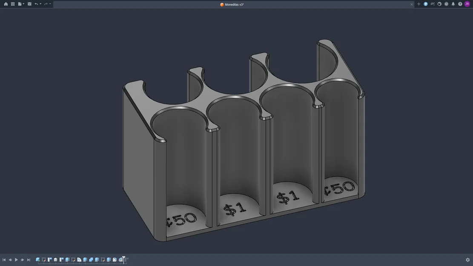This screenshot has width=473, height=266.
Task: Jump to the start of the timeline
Action: [x=4, y=260]
